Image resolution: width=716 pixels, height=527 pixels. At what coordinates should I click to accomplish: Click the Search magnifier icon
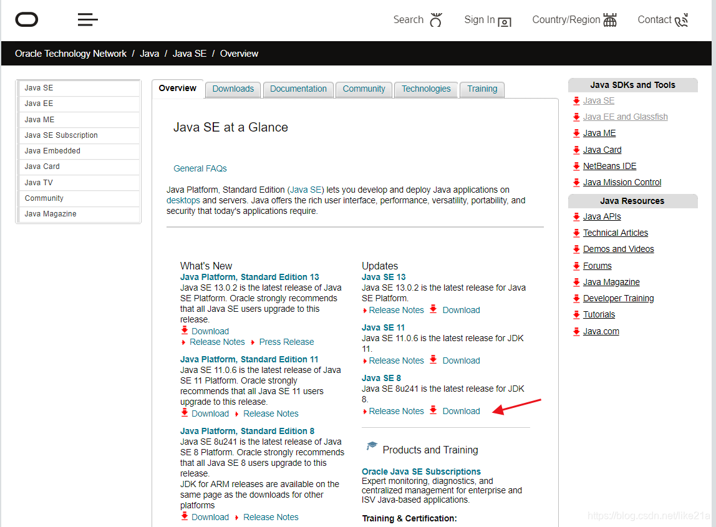point(436,20)
